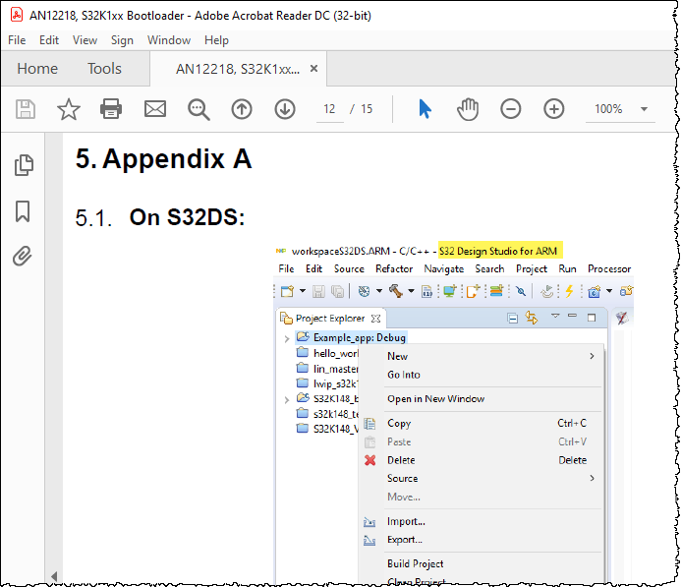Image resolution: width=681 pixels, height=587 pixels.
Task: Zoom out with minus button
Action: pyautogui.click(x=511, y=109)
